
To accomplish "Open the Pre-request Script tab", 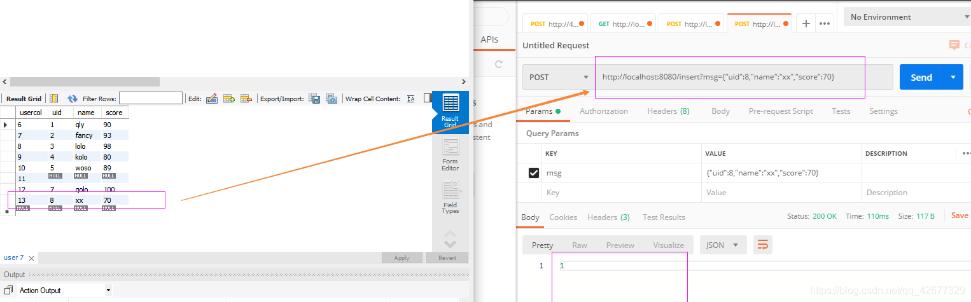I will (x=781, y=111).
